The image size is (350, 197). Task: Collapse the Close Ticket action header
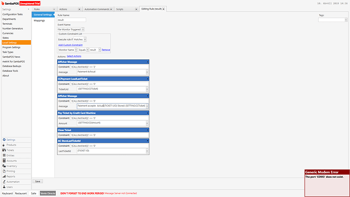click(148, 130)
